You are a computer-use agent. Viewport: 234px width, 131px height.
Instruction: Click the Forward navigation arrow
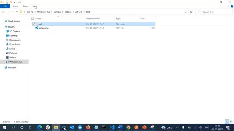point(9,12)
